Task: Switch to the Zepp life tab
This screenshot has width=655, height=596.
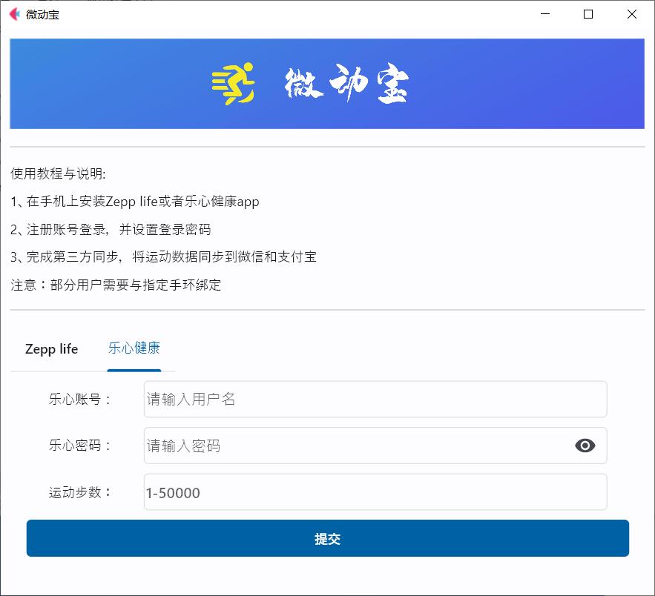Action: pyautogui.click(x=51, y=349)
